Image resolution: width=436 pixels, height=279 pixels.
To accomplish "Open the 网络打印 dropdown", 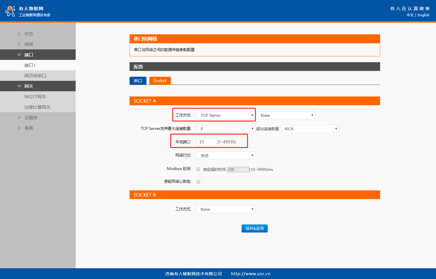I will tap(226, 155).
